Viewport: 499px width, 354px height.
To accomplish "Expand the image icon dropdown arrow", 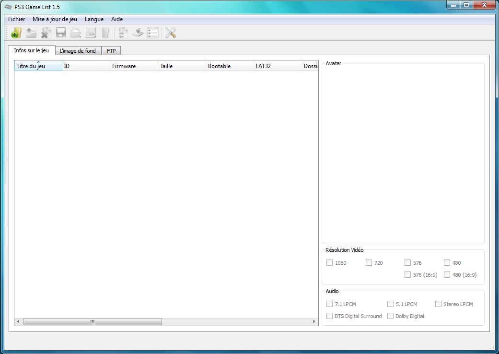I will 95,37.
